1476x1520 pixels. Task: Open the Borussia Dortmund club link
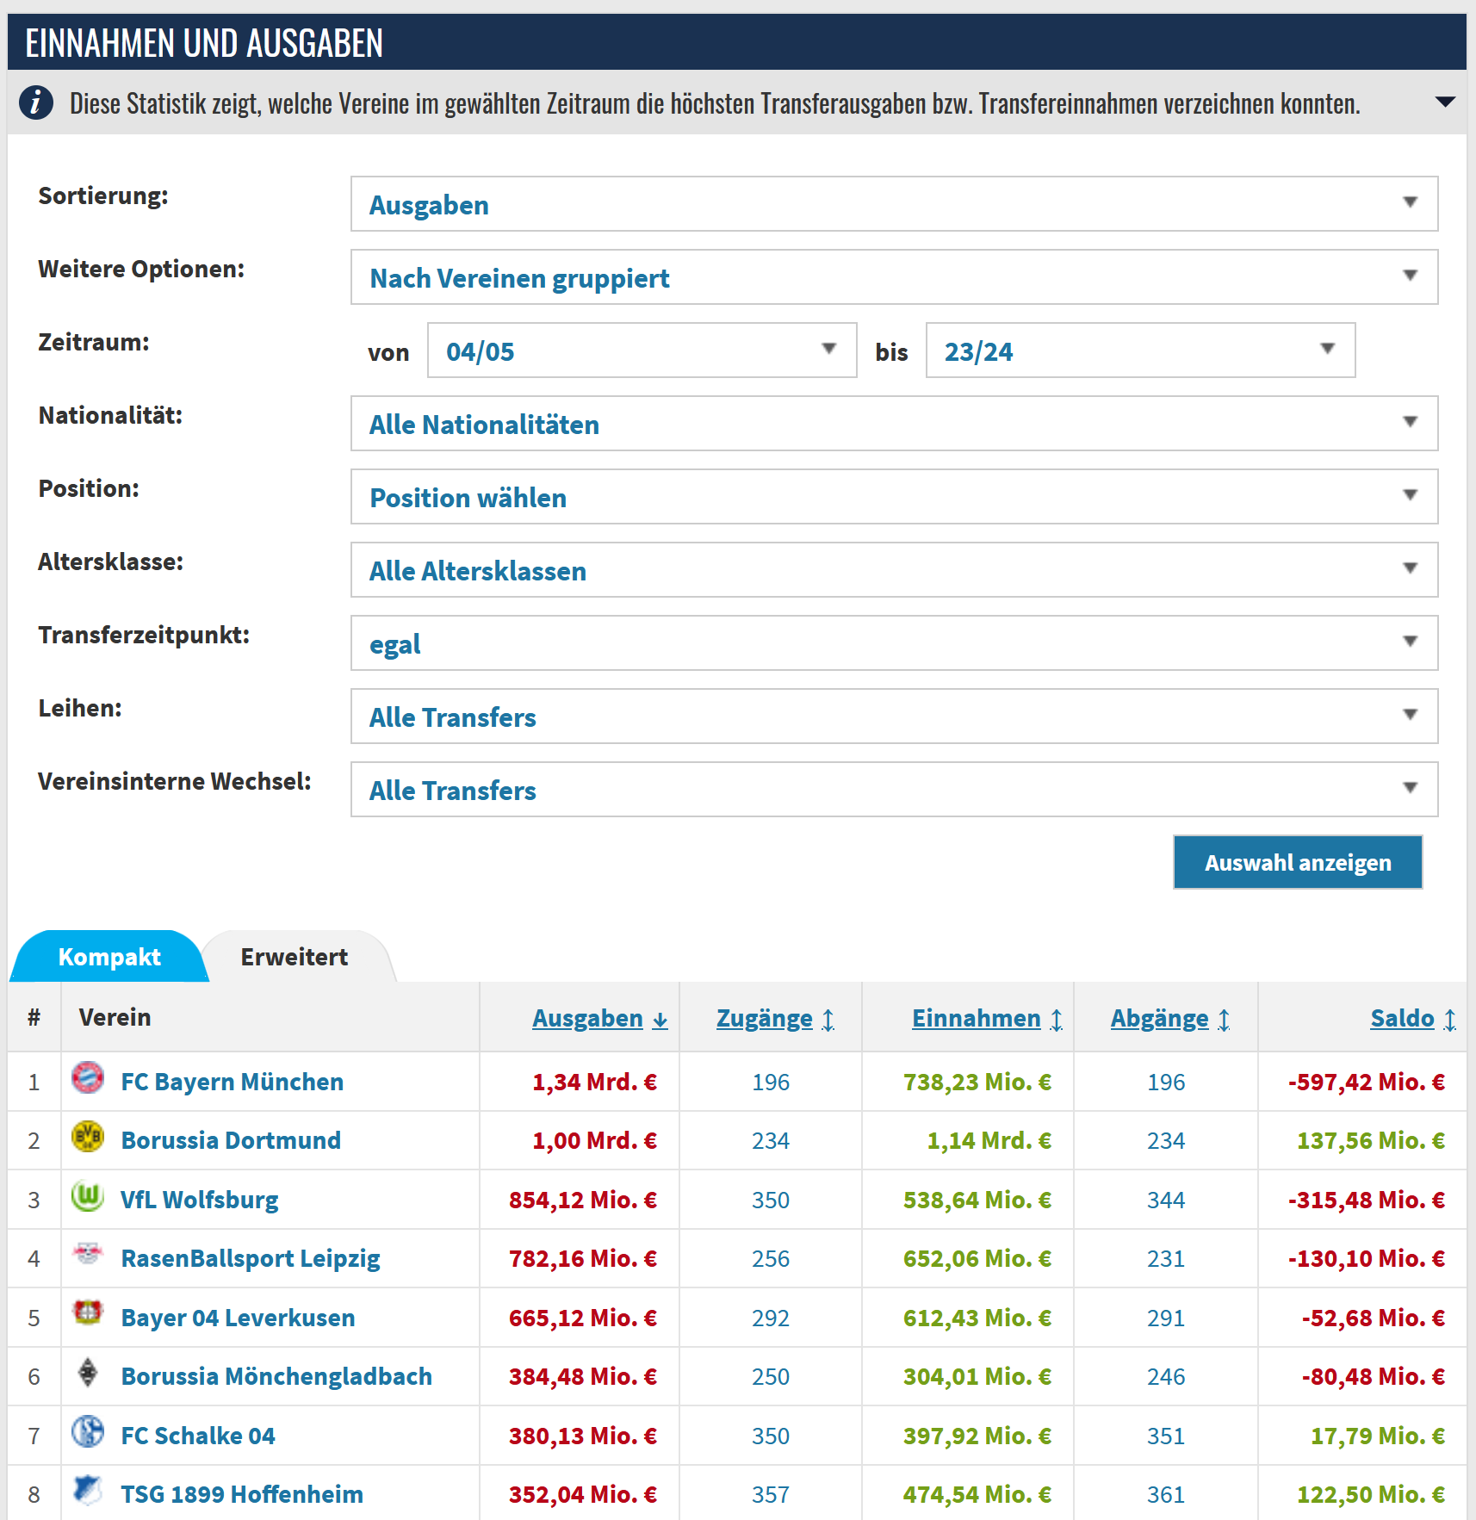click(x=231, y=1140)
